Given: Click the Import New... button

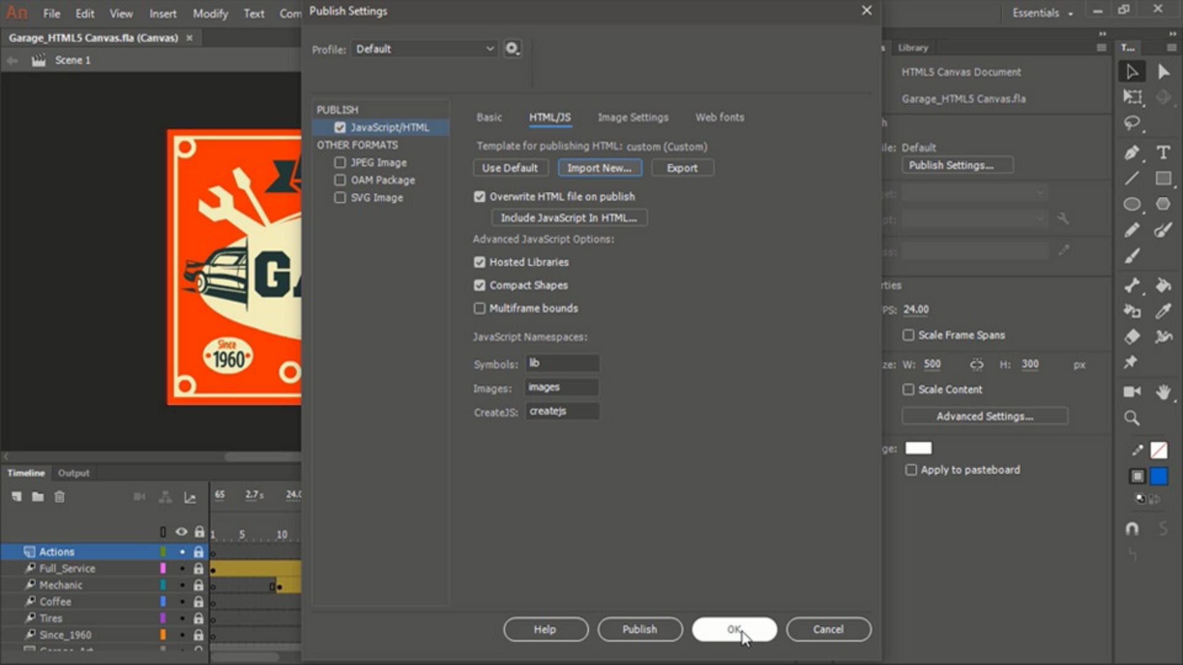Looking at the screenshot, I should (x=599, y=168).
